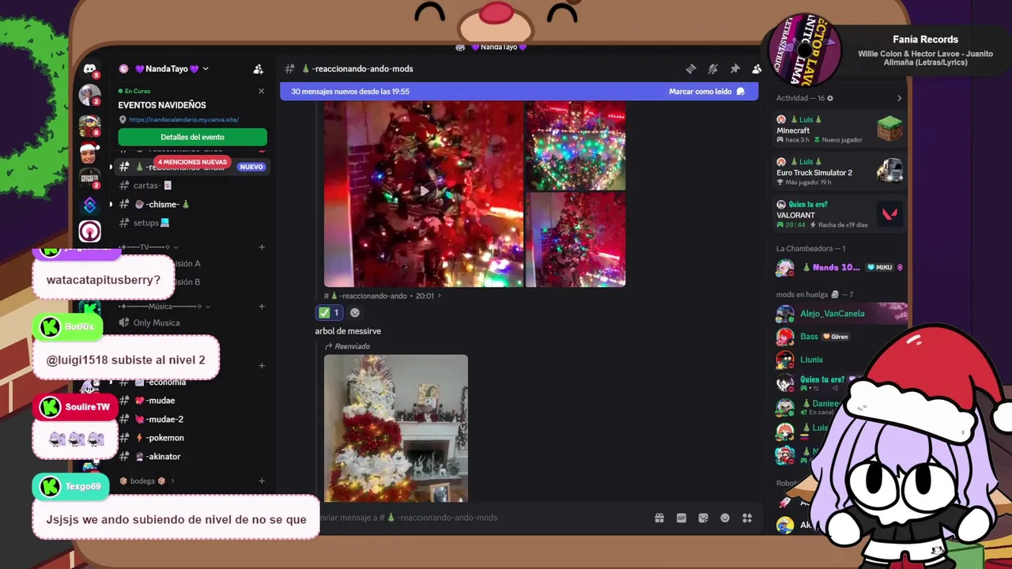Image resolution: width=1012 pixels, height=569 pixels.
Task: Click arbol de messirve message text
Action: click(348, 331)
